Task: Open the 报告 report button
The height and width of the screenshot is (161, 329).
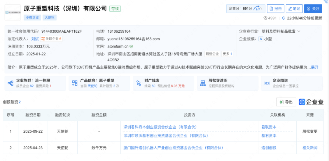Action: [275, 9]
